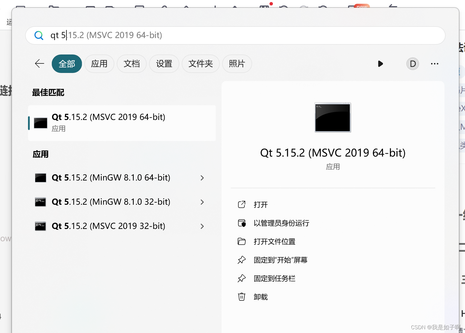Select the 照片 filter tab
The height and width of the screenshot is (333, 465).
(237, 64)
